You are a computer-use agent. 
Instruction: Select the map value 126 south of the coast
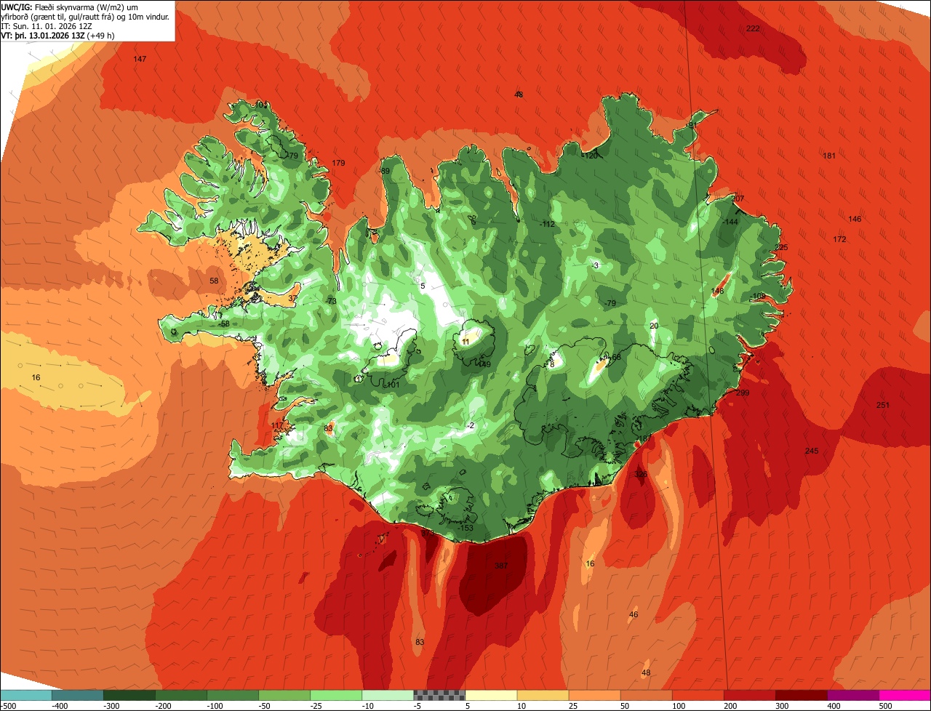[640, 474]
